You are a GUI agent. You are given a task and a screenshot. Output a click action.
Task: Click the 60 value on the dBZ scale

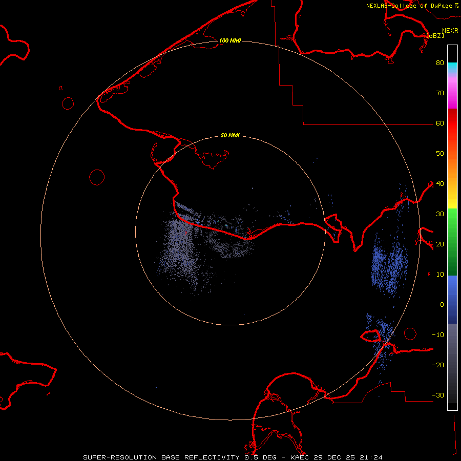tap(440, 123)
